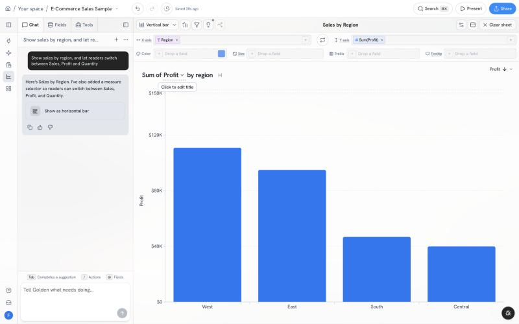
Task: Toggle the sheet layout window icon
Action: click(x=473, y=25)
